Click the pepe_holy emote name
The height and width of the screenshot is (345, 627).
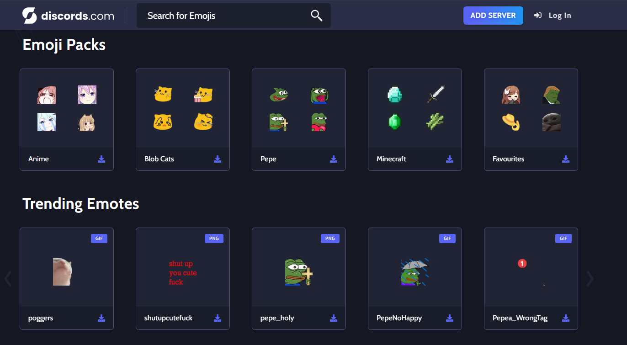[277, 318]
